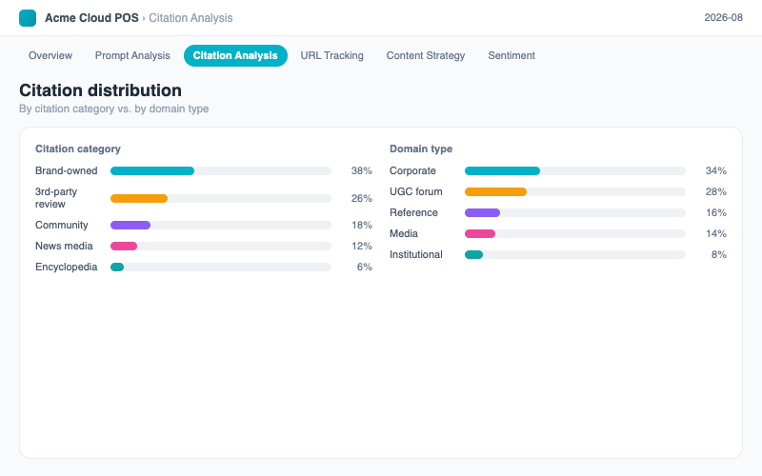Switch to the Sentiment tab
Screen dimensions: 762x476
511,55
